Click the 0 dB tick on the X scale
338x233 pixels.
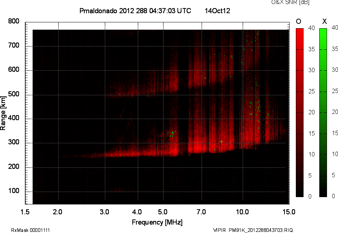coord(333,196)
